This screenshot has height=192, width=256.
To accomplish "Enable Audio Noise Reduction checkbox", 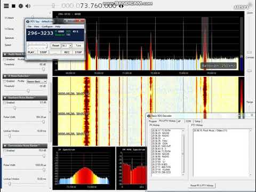I will pyautogui.click(x=5, y=59).
